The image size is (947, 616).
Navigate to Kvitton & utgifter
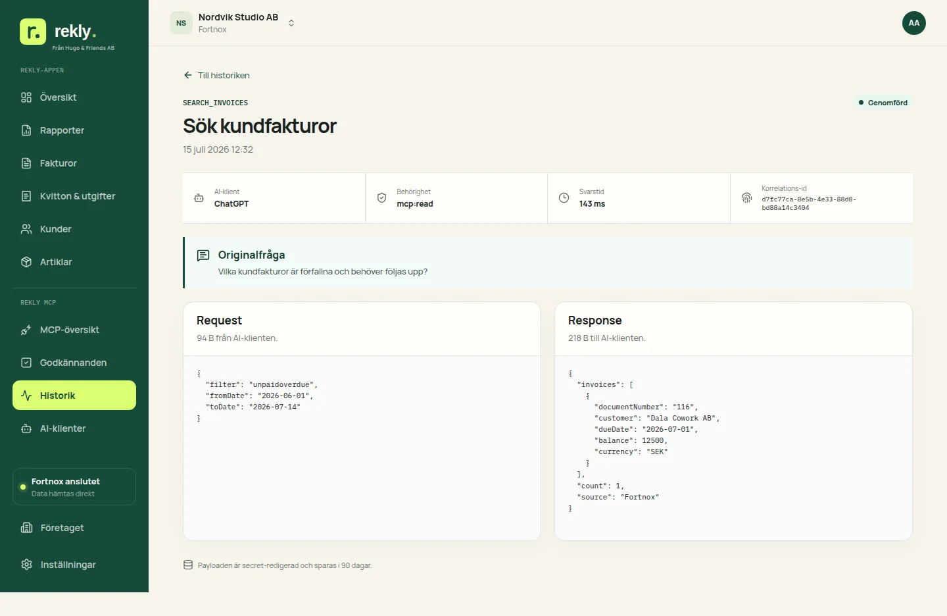pos(74,196)
